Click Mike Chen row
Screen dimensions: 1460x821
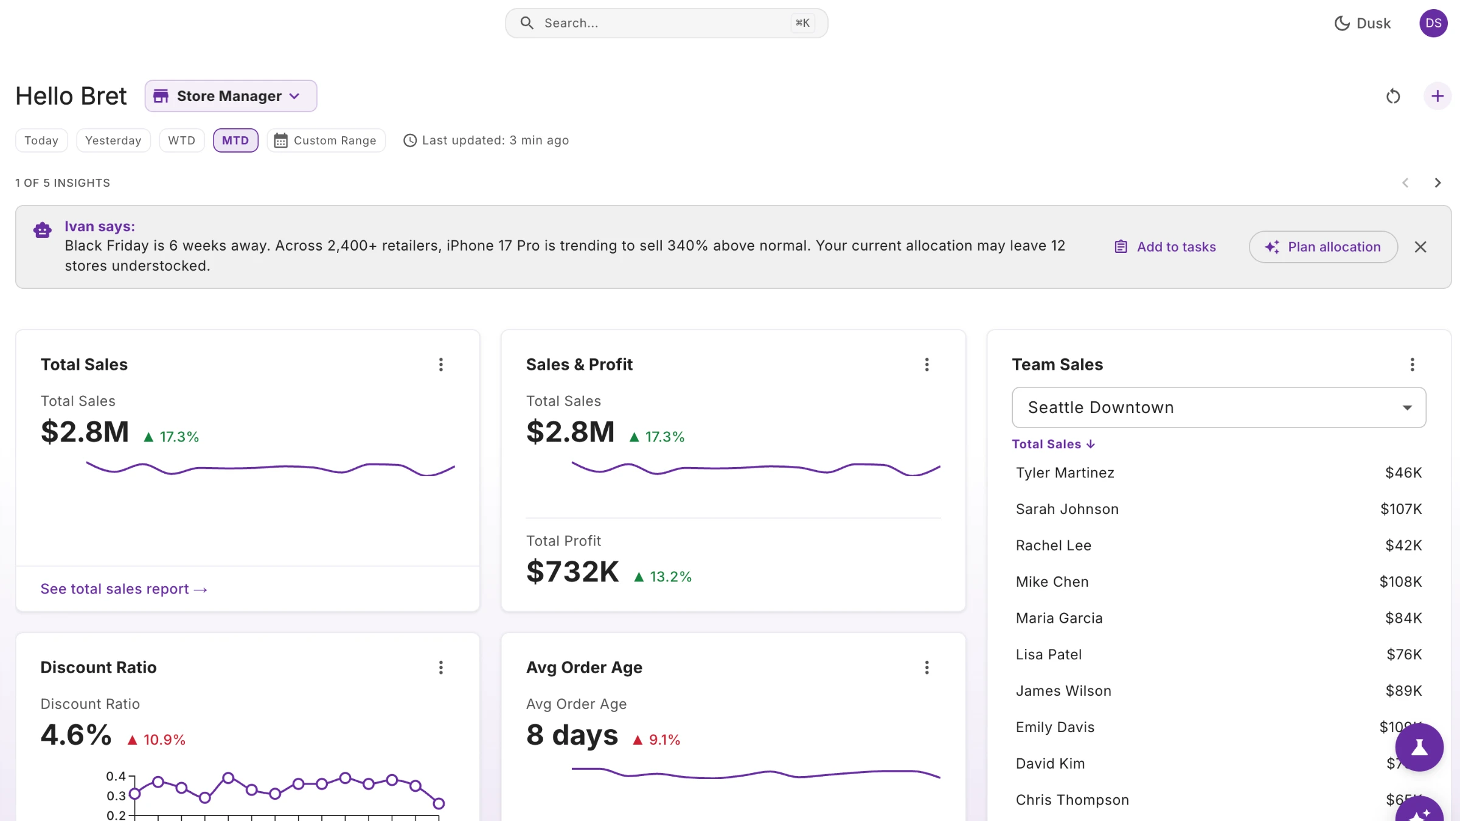point(1218,582)
